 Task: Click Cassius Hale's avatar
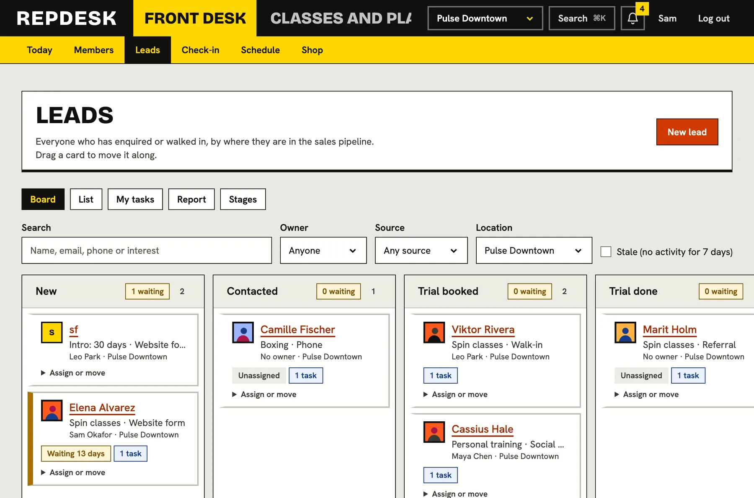point(434,432)
